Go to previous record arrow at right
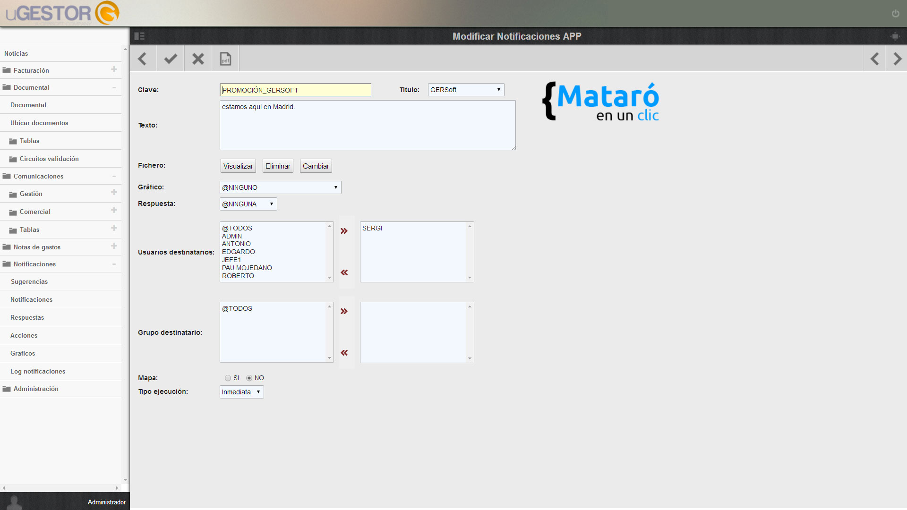Viewport: 907px width, 510px height. 874,59
